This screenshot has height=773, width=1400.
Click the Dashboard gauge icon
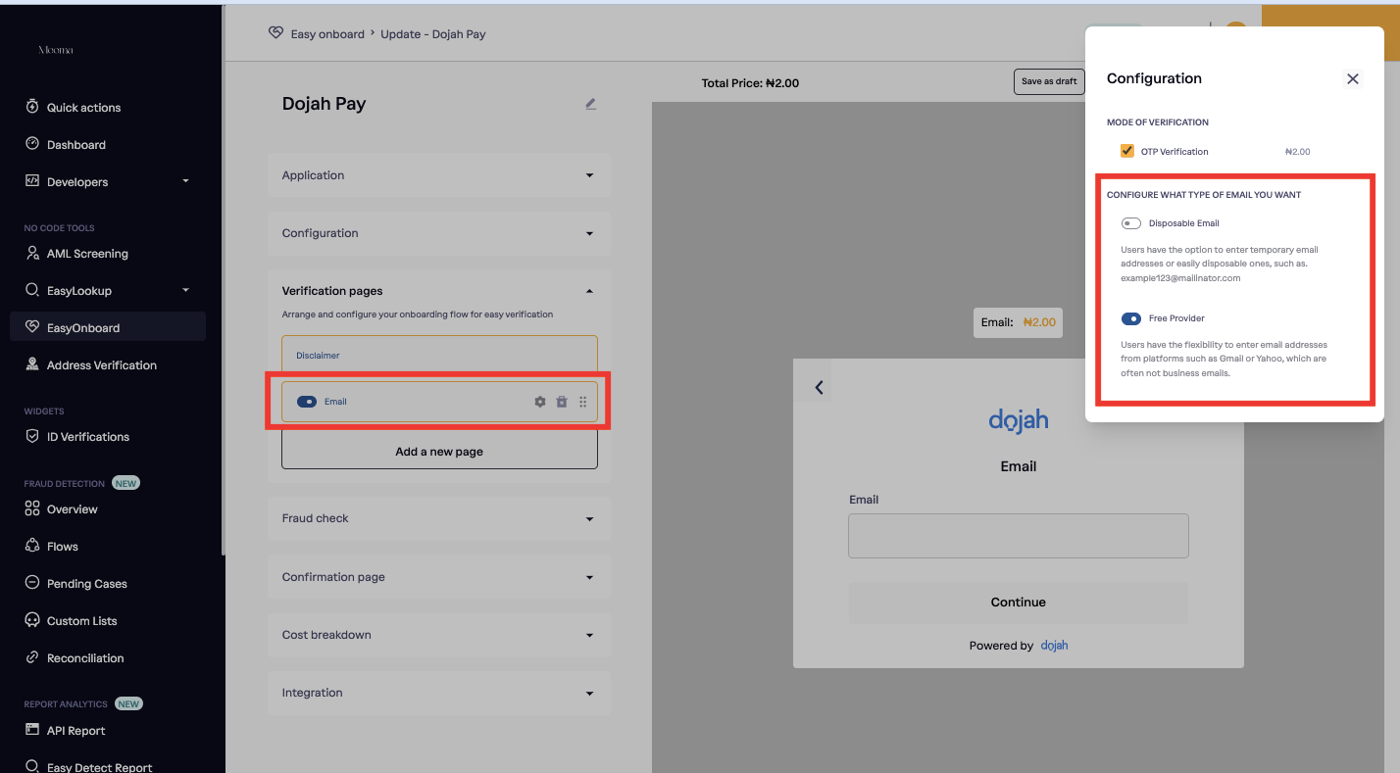pyautogui.click(x=32, y=144)
